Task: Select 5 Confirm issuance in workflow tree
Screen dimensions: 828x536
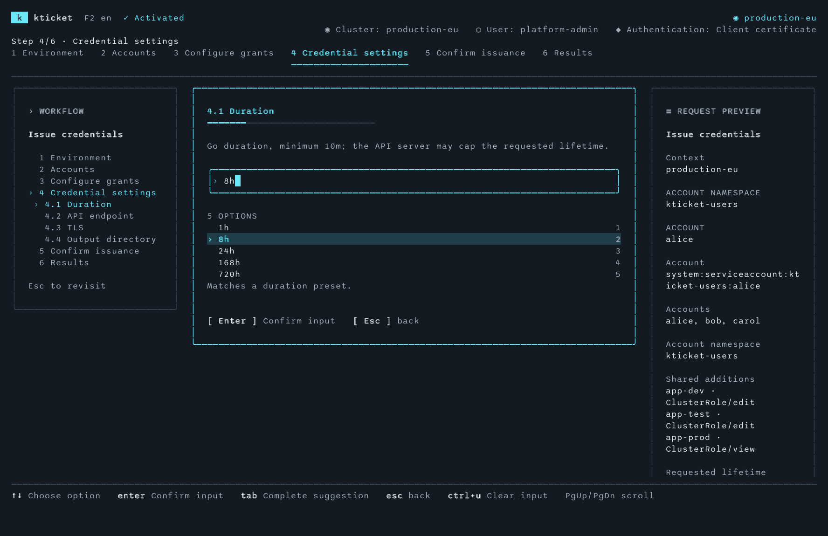Action: pyautogui.click(x=90, y=251)
